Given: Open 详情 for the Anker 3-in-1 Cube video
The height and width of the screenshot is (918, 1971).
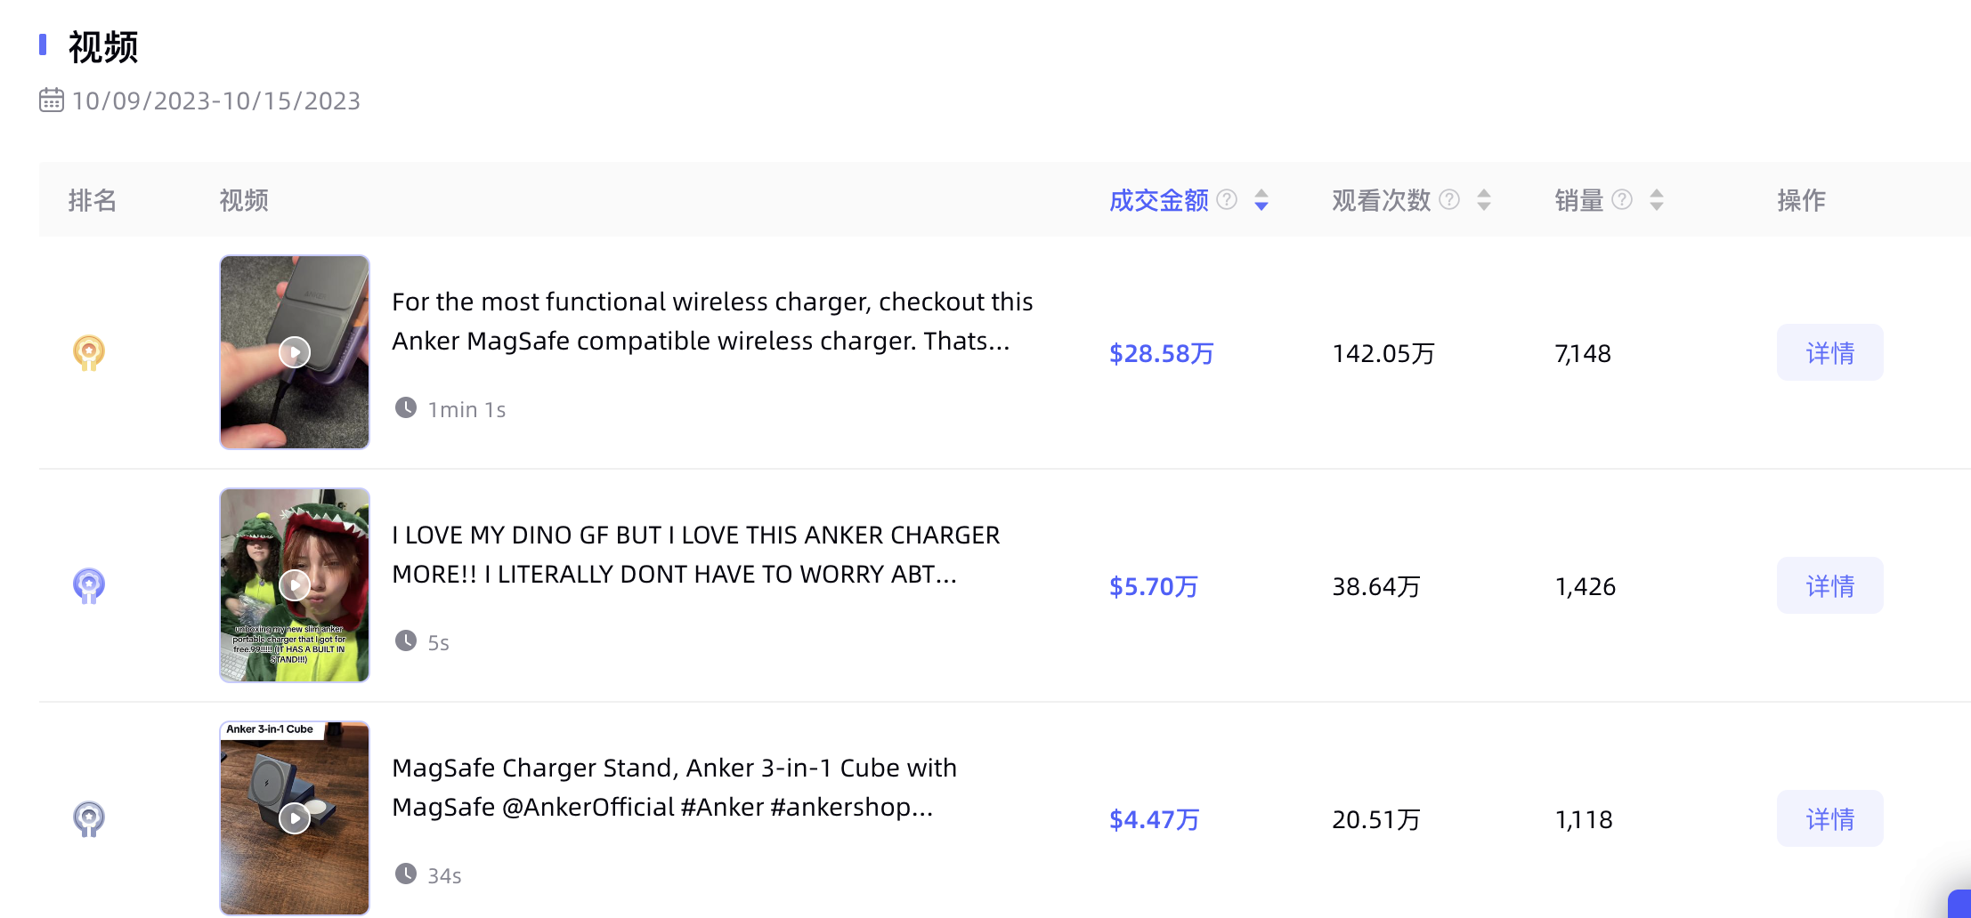Looking at the screenshot, I should tap(1829, 818).
